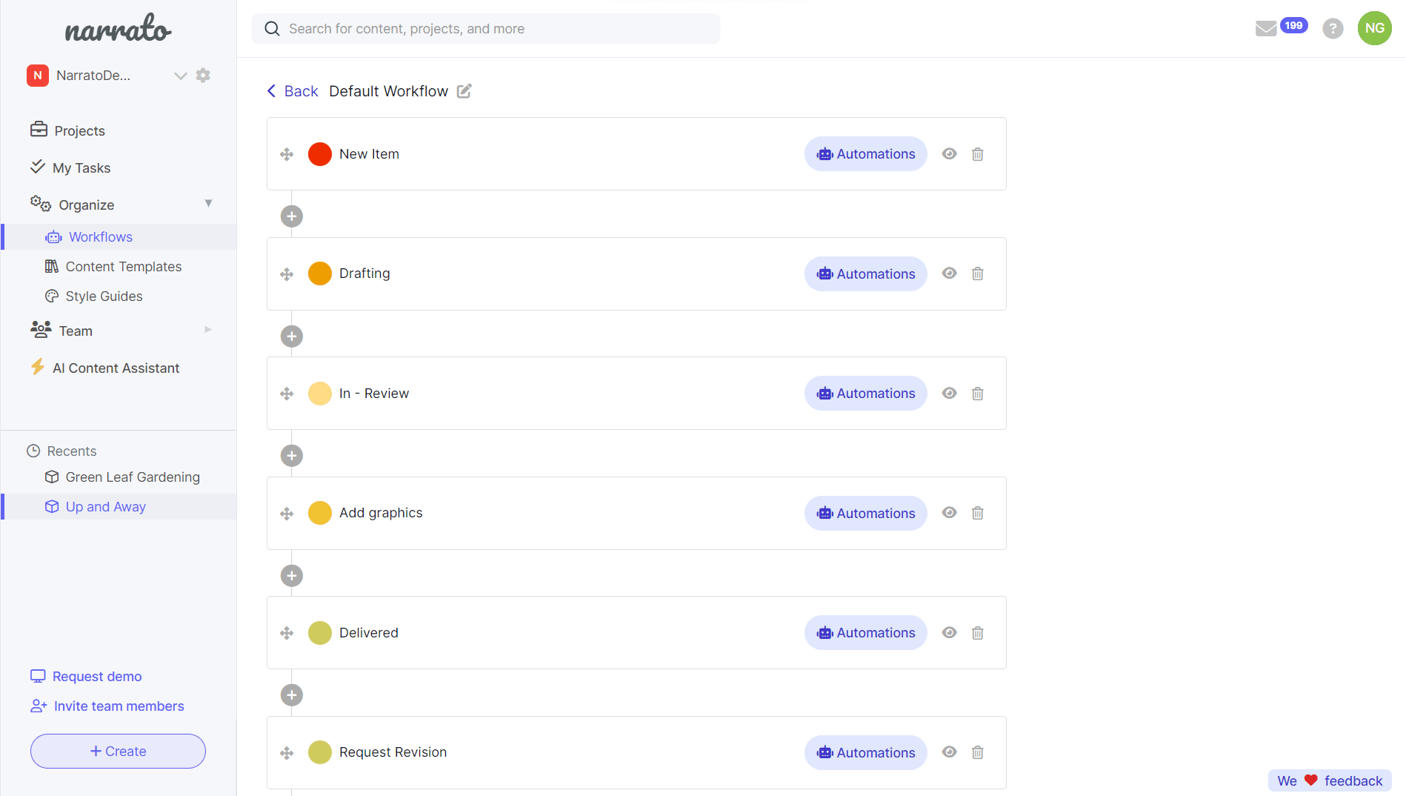Open the NG user avatar menu
Image resolution: width=1406 pixels, height=796 pixels.
pyautogui.click(x=1375, y=28)
